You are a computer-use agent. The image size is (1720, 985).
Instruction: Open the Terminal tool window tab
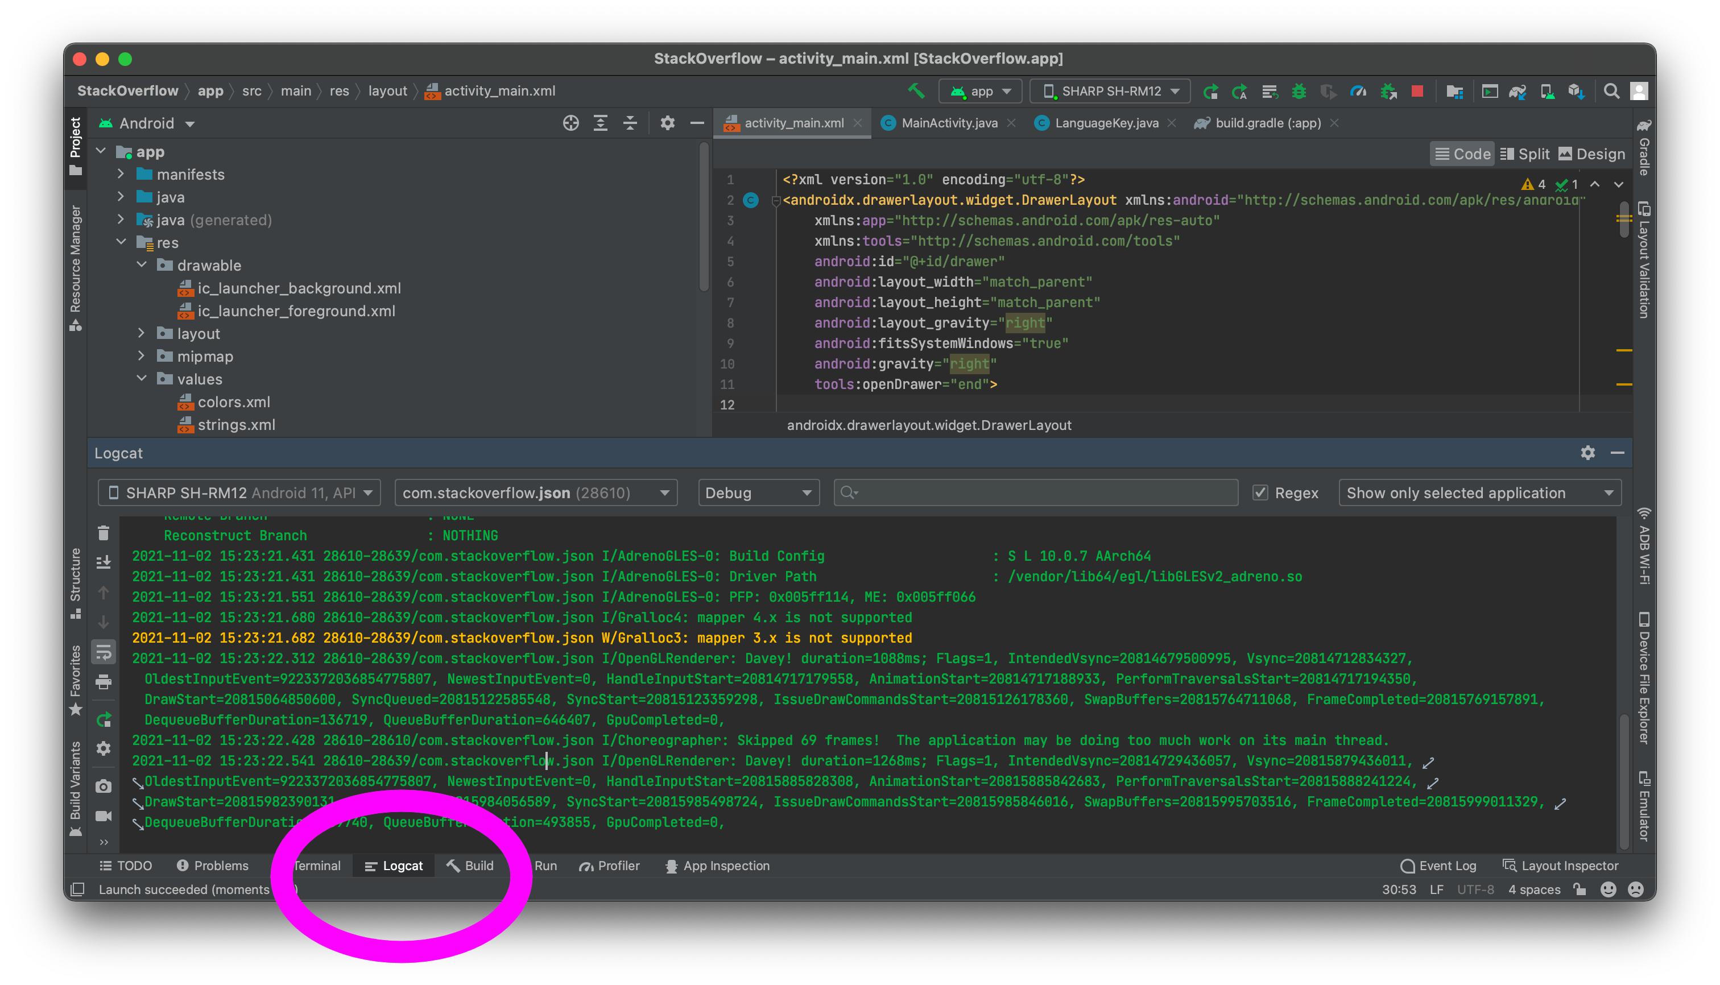pyautogui.click(x=317, y=866)
